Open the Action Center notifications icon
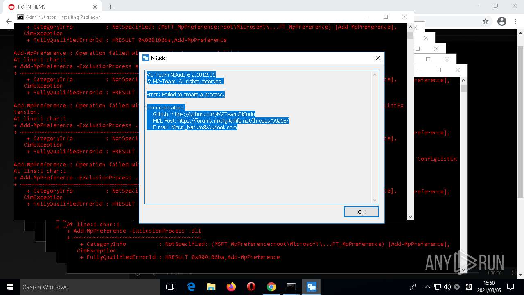The image size is (524, 295). coord(510,287)
